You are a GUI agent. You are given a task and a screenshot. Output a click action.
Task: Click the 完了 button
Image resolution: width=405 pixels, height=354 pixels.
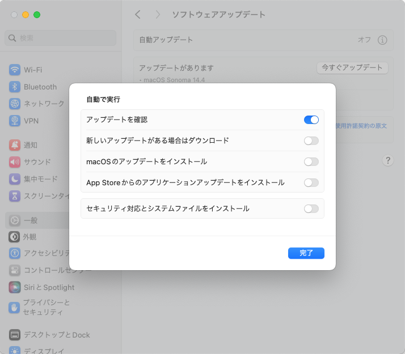[306, 253]
